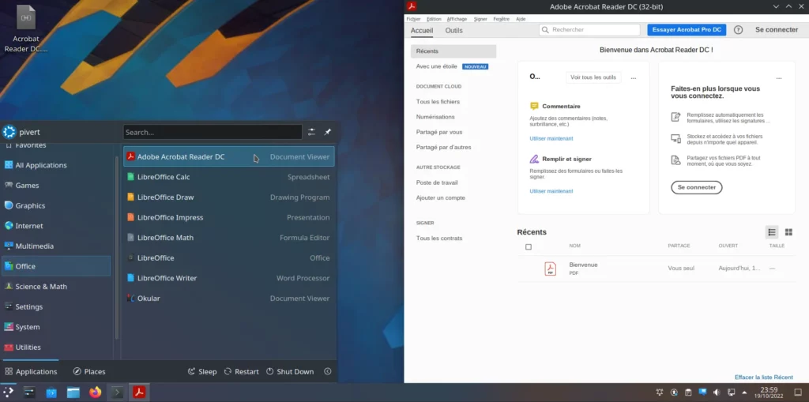This screenshot has width=809, height=402.
Task: Select the Science & Math category
Action: tap(56, 287)
